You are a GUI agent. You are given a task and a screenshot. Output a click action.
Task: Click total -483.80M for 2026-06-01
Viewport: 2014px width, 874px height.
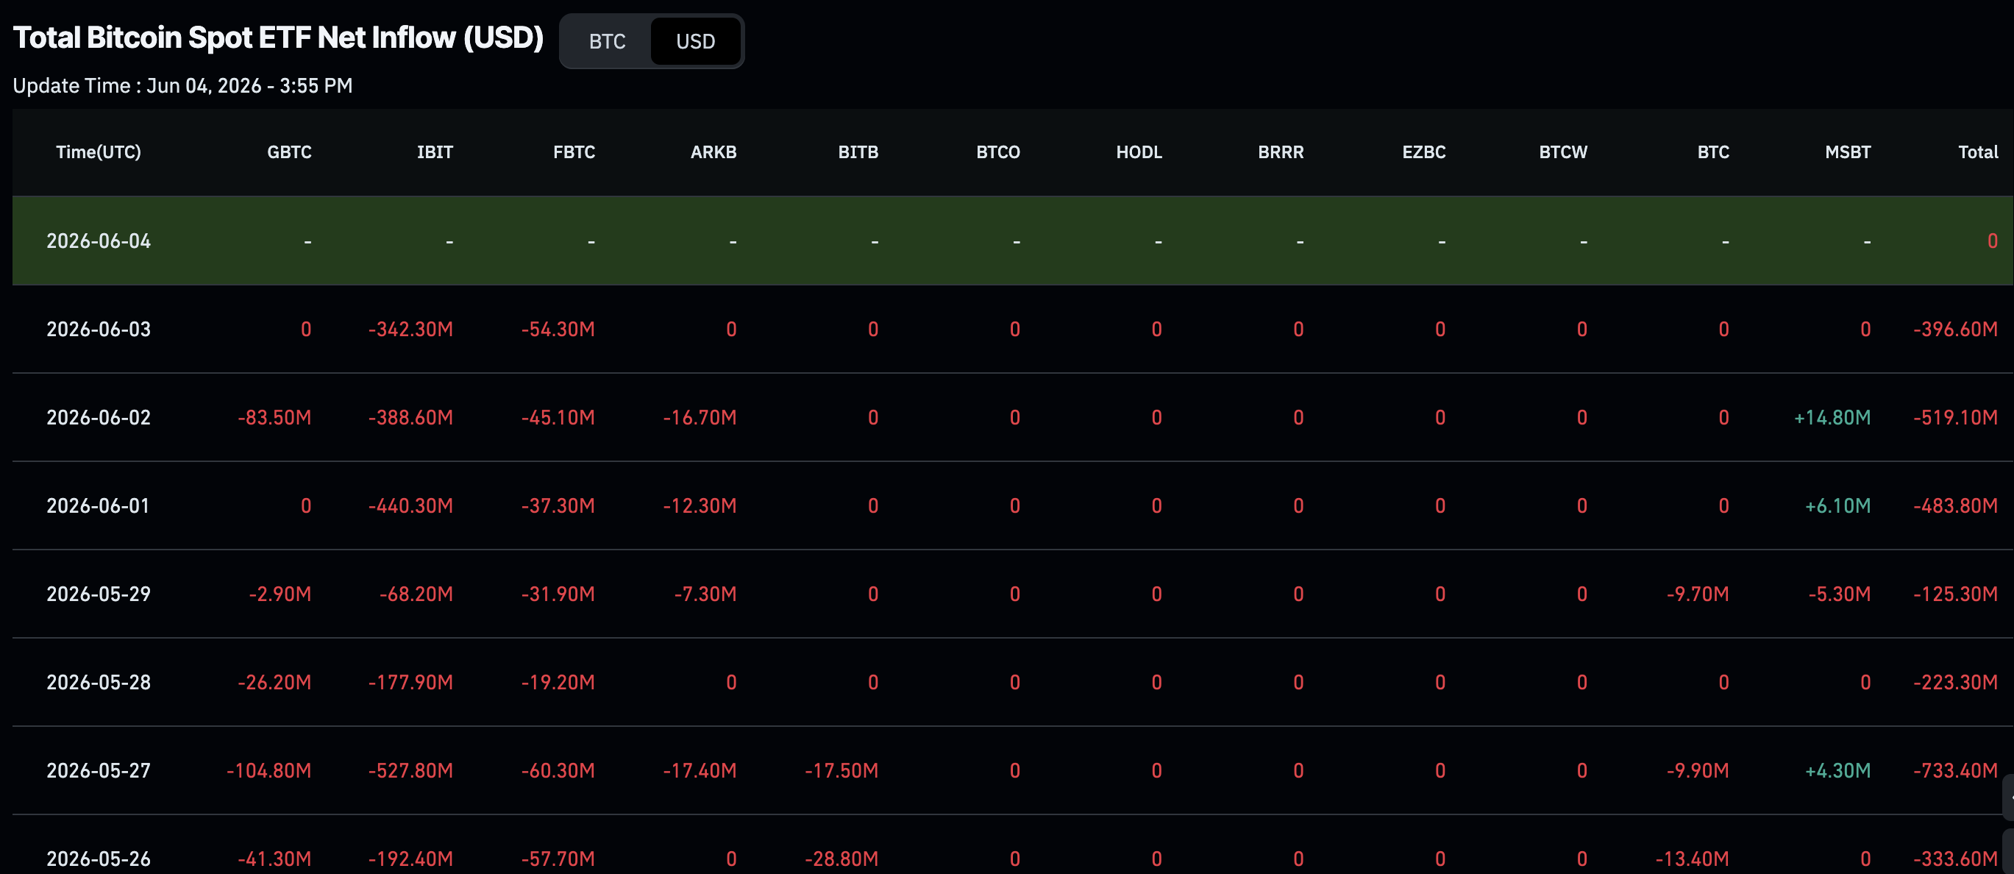coord(1954,506)
